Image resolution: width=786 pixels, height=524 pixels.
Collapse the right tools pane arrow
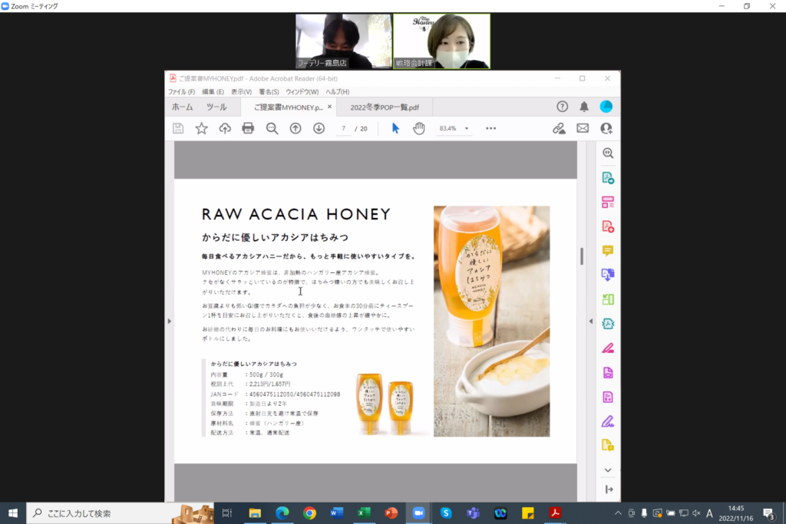pos(590,321)
